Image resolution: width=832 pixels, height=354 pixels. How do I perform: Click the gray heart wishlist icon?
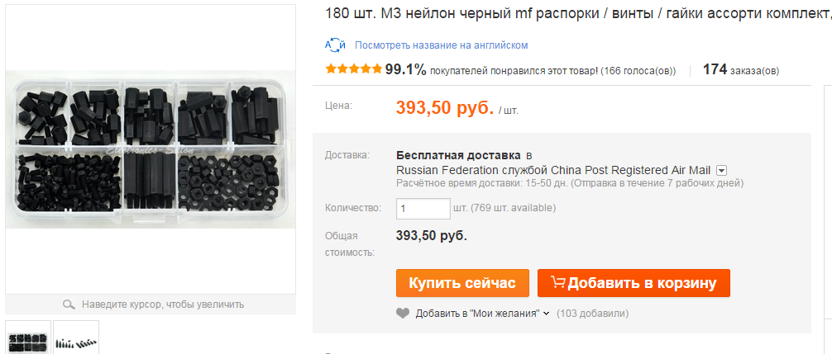click(x=403, y=314)
